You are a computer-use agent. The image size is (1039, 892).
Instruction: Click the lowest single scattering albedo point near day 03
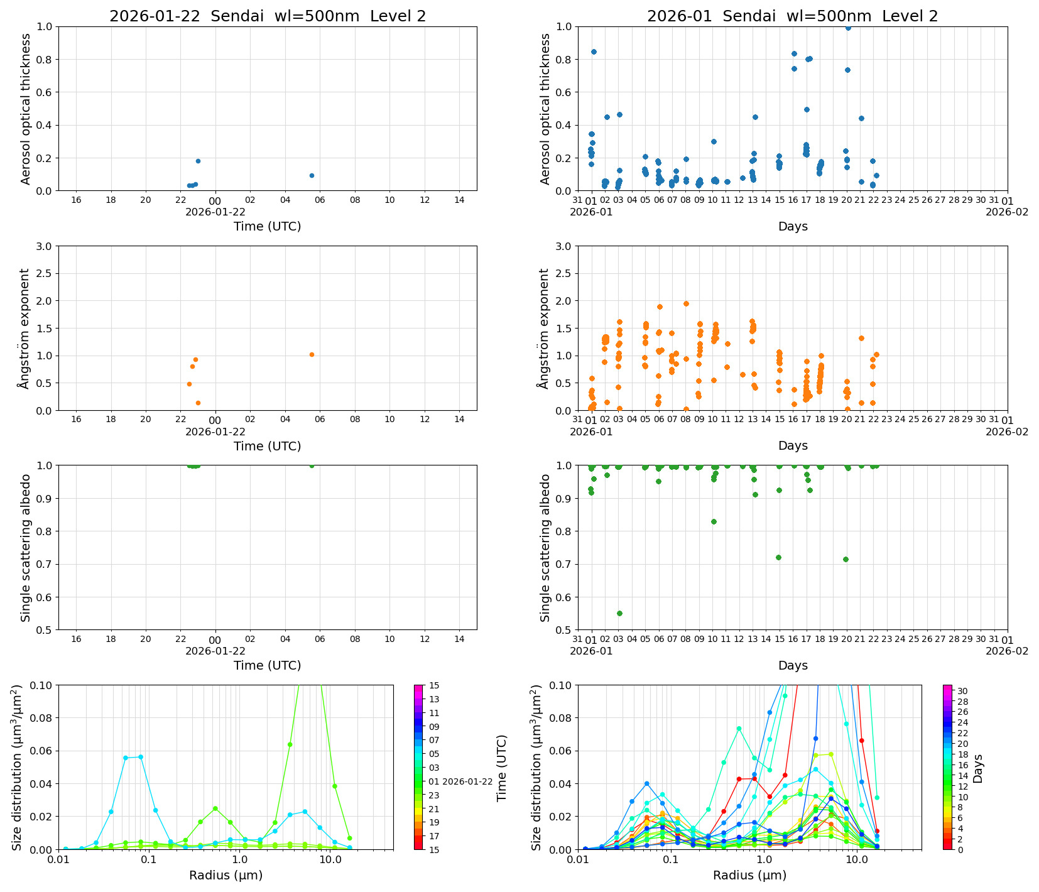[619, 613]
